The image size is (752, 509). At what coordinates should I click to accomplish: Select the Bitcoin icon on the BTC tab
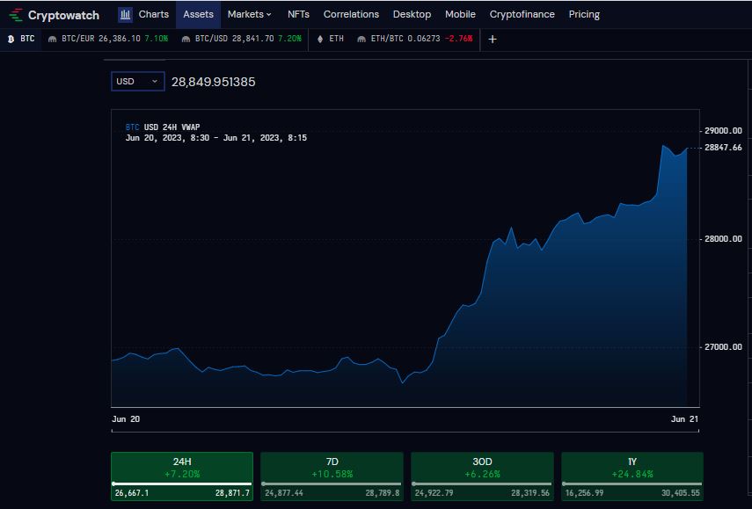[x=11, y=39]
